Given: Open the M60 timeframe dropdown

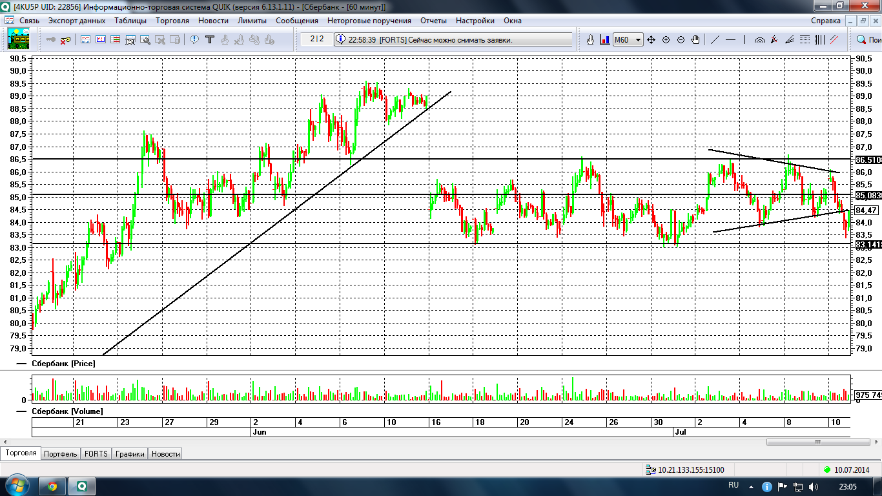Looking at the screenshot, I should click(x=638, y=40).
